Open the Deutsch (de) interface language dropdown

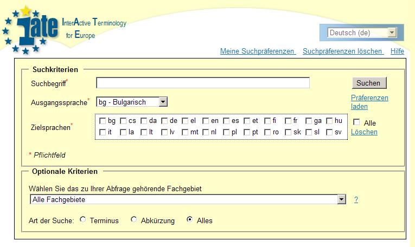(362, 32)
